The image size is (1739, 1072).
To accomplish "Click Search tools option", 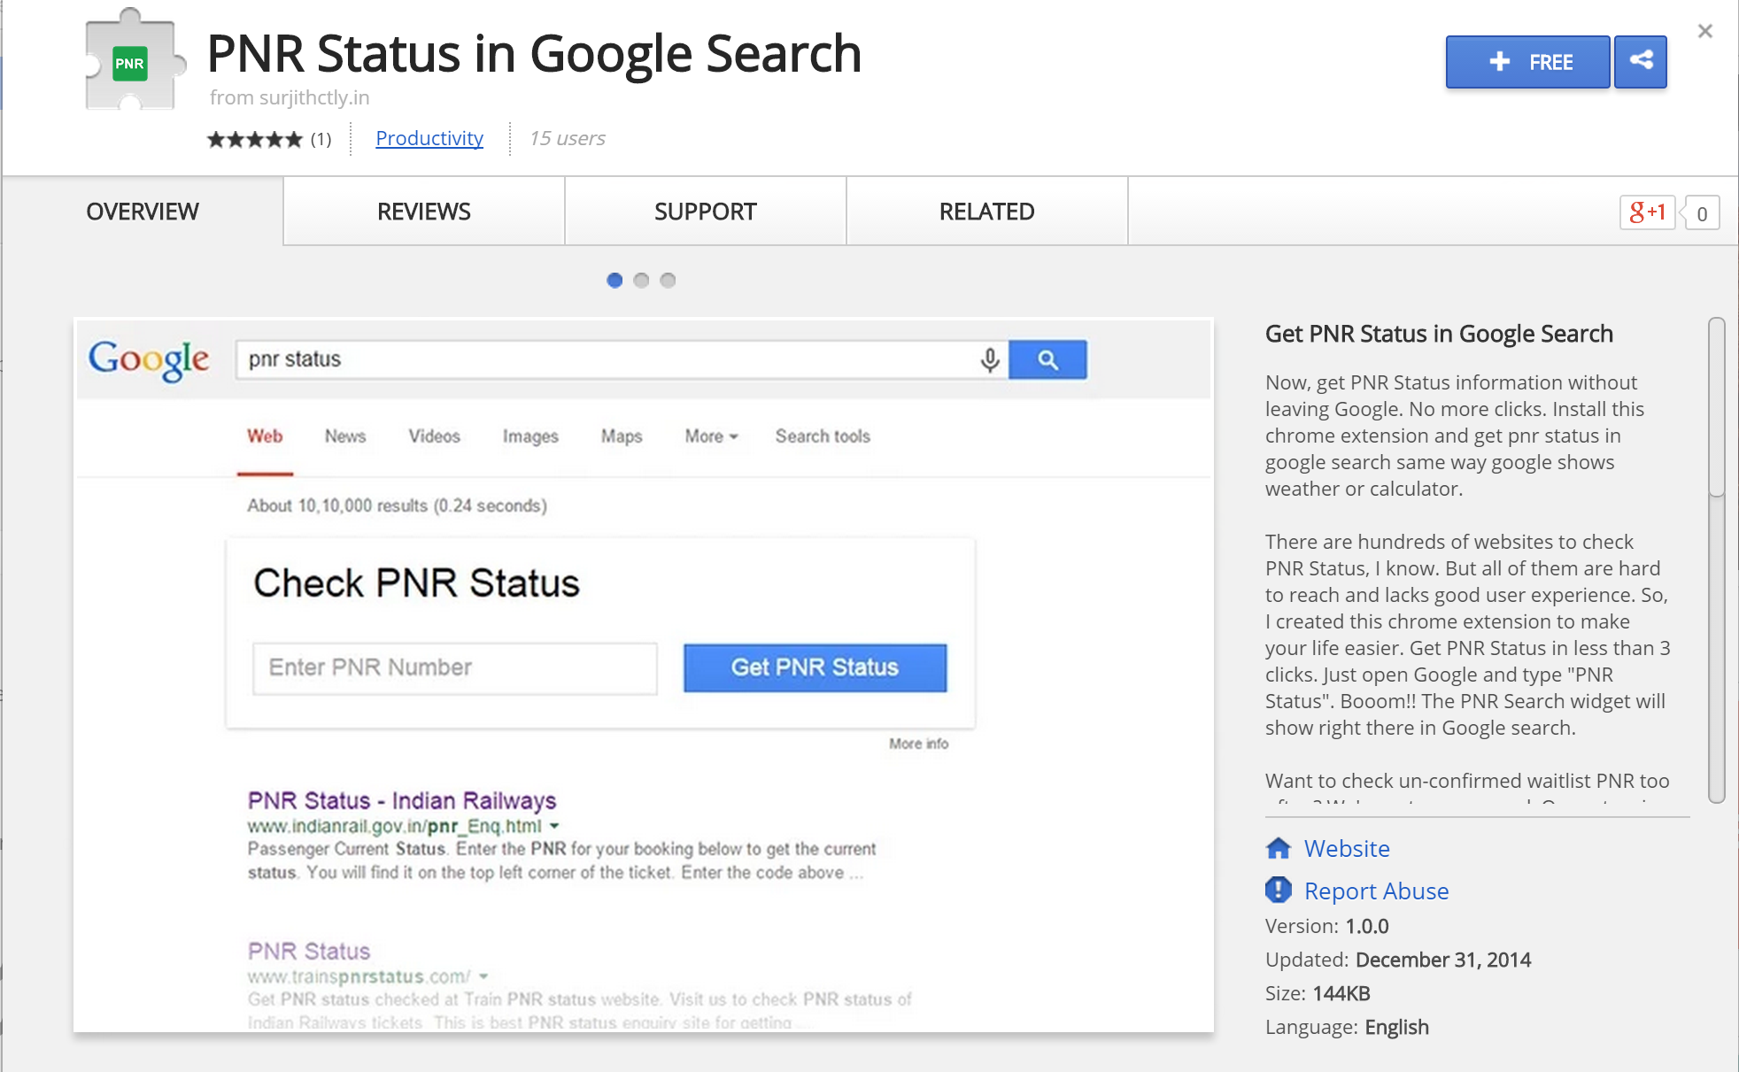I will (x=823, y=436).
